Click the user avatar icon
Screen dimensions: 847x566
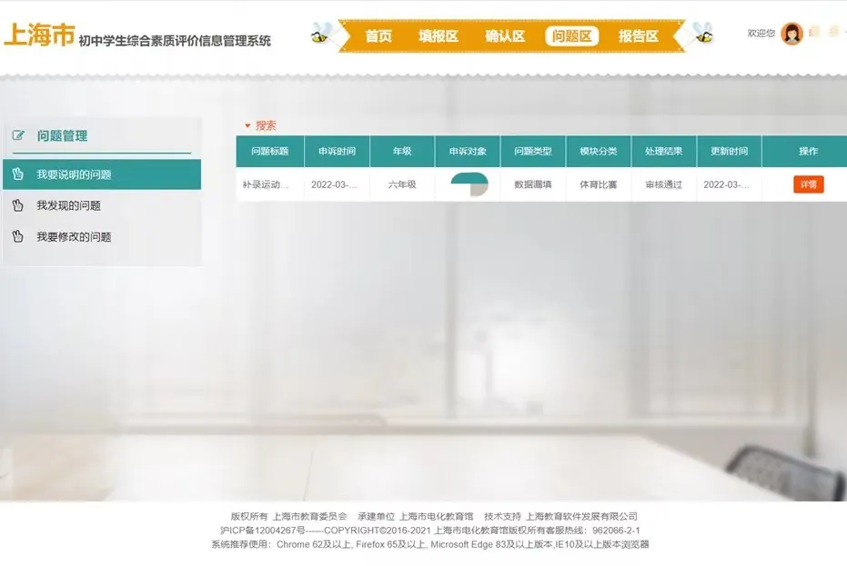tap(792, 34)
